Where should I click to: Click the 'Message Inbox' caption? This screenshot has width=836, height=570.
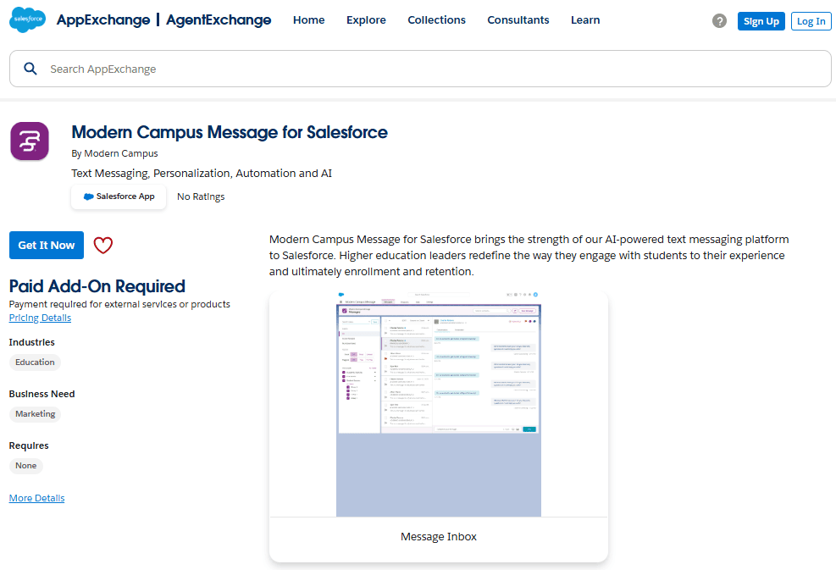point(438,537)
